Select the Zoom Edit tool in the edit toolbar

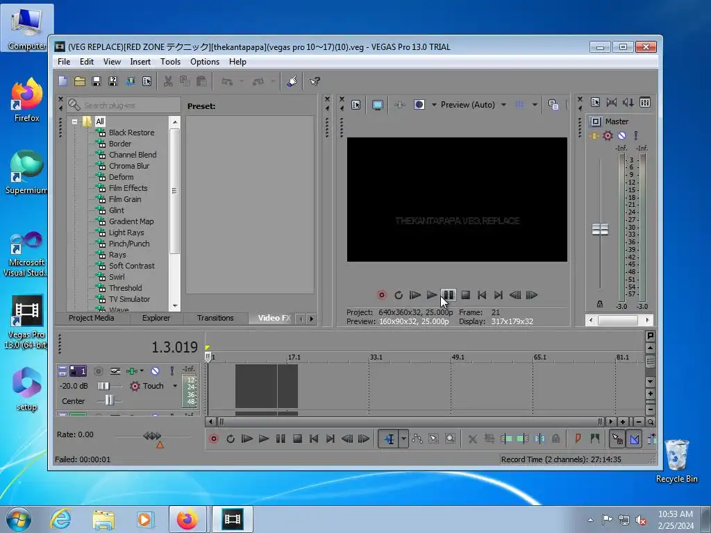[450, 439]
